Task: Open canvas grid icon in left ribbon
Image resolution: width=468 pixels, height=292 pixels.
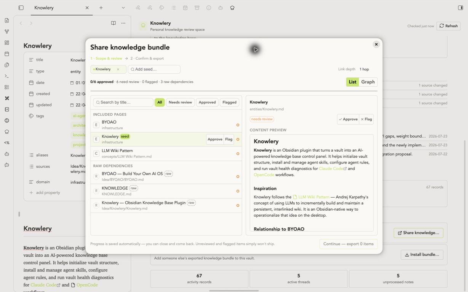Action: tap(7, 43)
